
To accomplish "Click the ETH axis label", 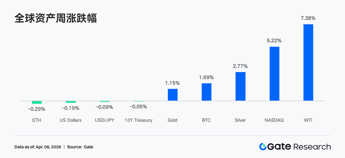I will 37,120.
